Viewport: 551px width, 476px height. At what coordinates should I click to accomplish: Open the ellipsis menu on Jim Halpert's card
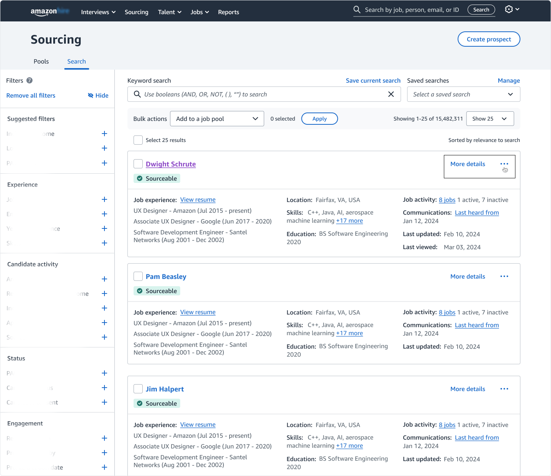click(x=504, y=389)
